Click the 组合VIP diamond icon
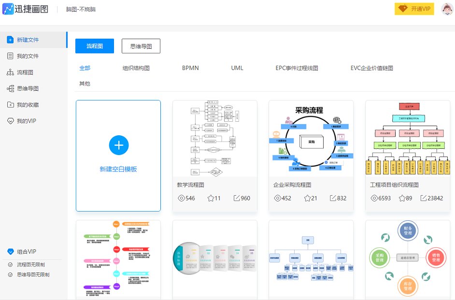The height and width of the screenshot is (300, 455). click(11, 251)
